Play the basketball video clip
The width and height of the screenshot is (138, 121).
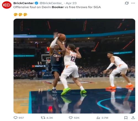point(74,66)
